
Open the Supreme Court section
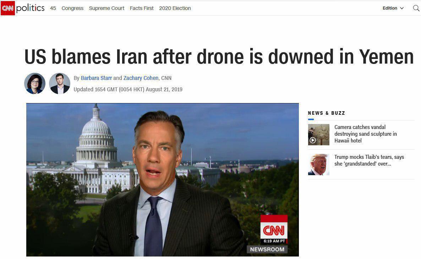point(106,8)
